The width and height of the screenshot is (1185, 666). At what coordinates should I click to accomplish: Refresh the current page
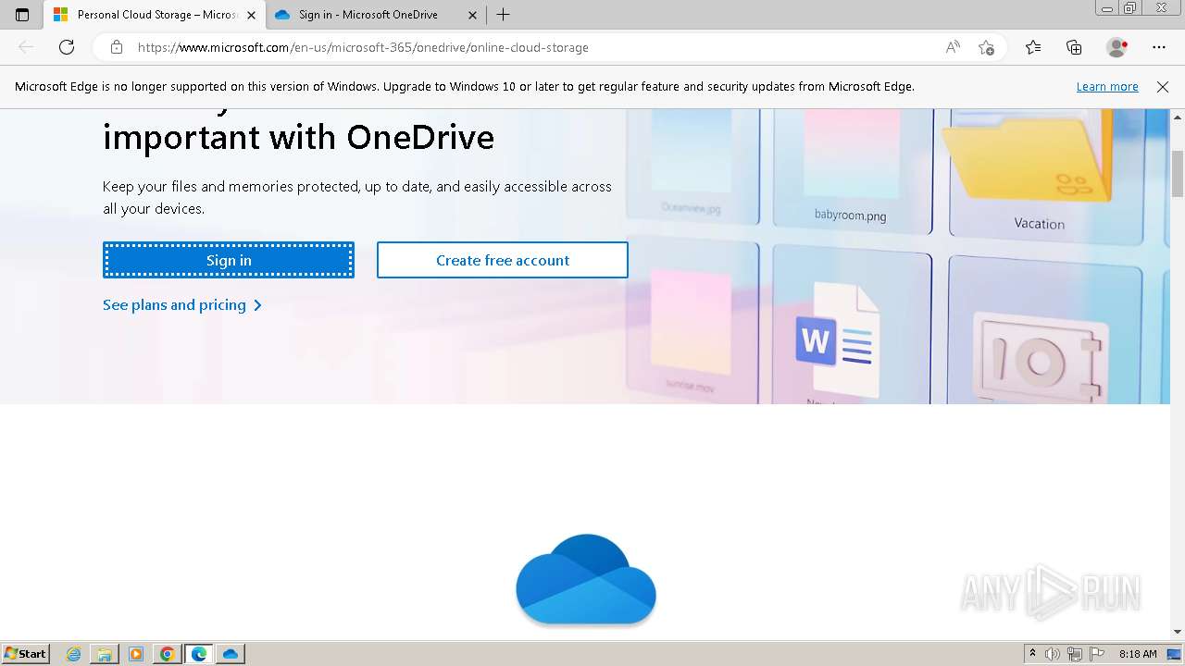pyautogui.click(x=67, y=47)
